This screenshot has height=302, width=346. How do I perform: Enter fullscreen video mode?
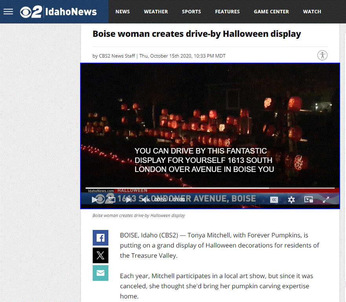[326, 200]
